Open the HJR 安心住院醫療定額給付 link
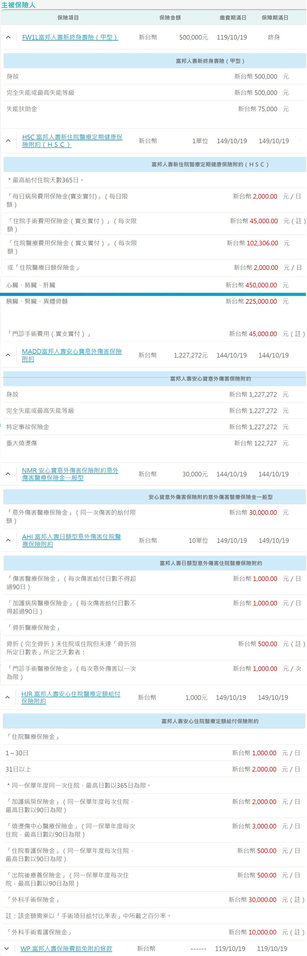This screenshot has height=956, width=307. click(70, 697)
